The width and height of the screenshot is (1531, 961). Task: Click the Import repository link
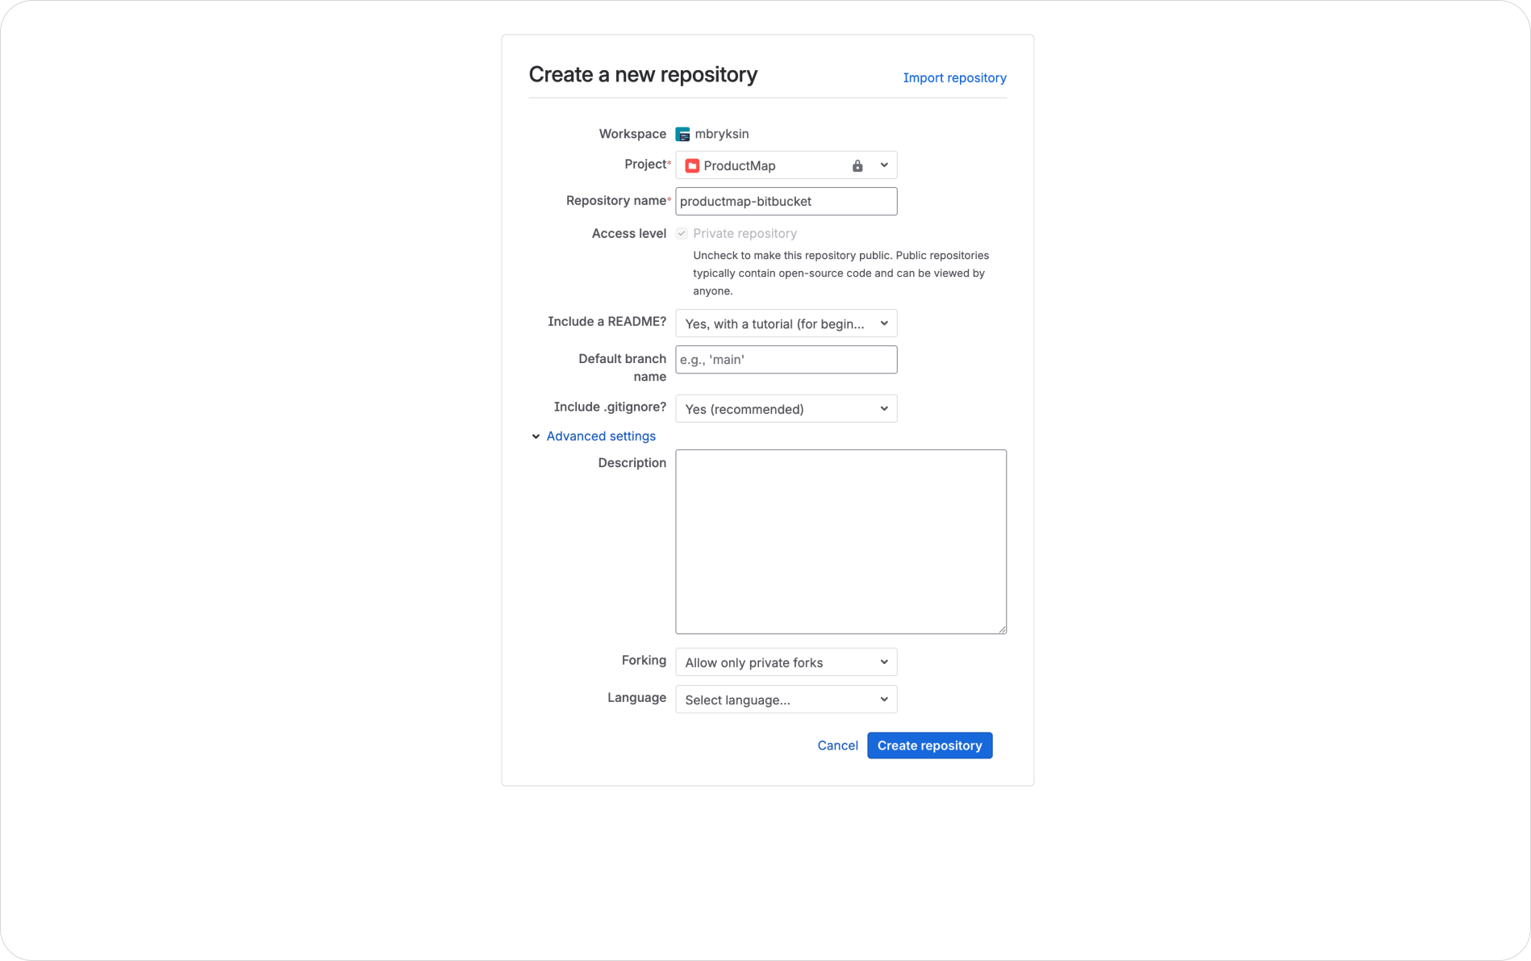click(954, 77)
